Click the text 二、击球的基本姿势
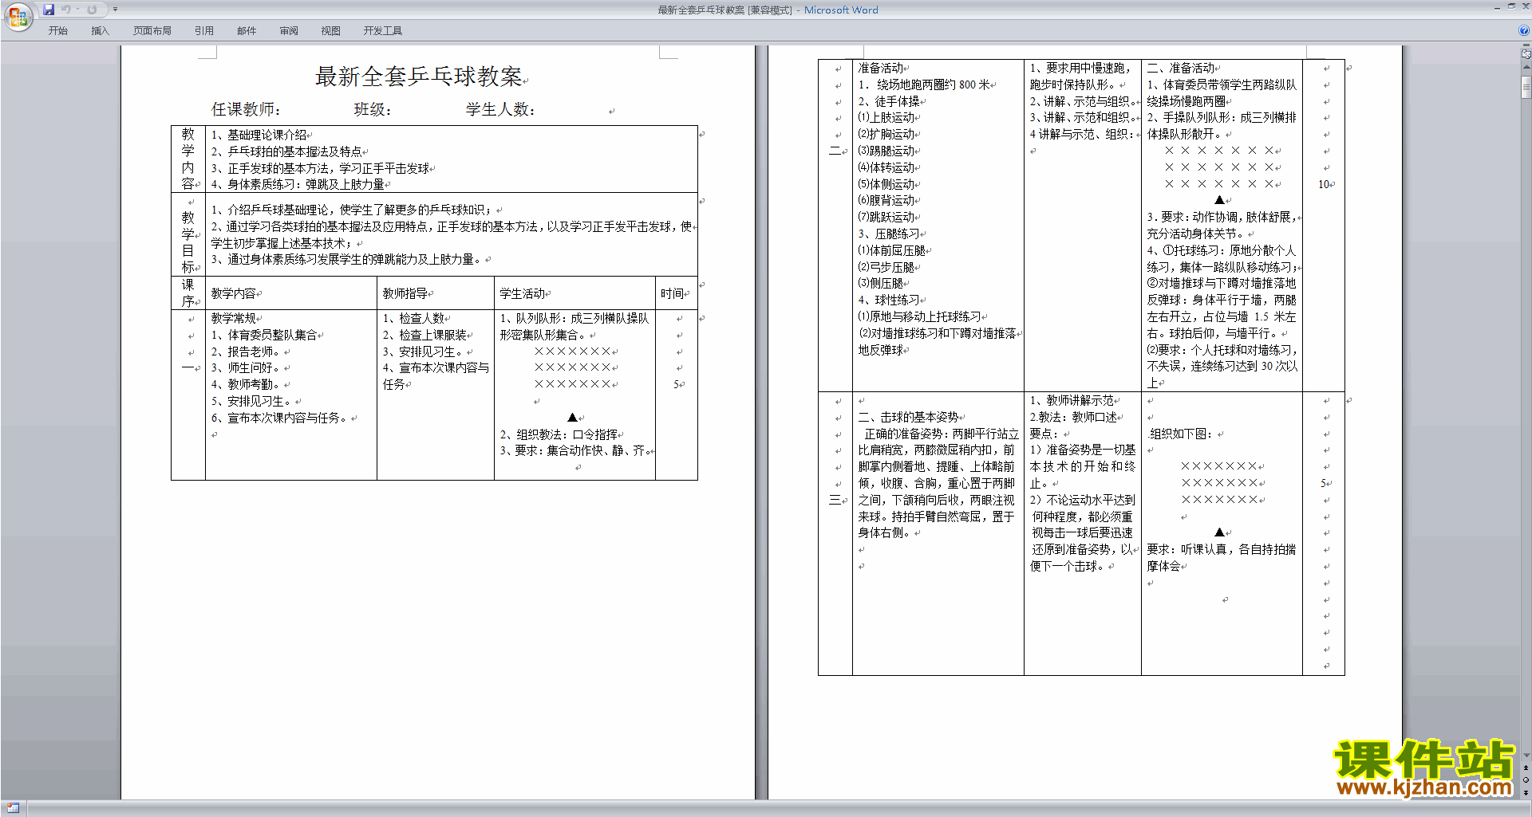The image size is (1532, 817). 908,417
